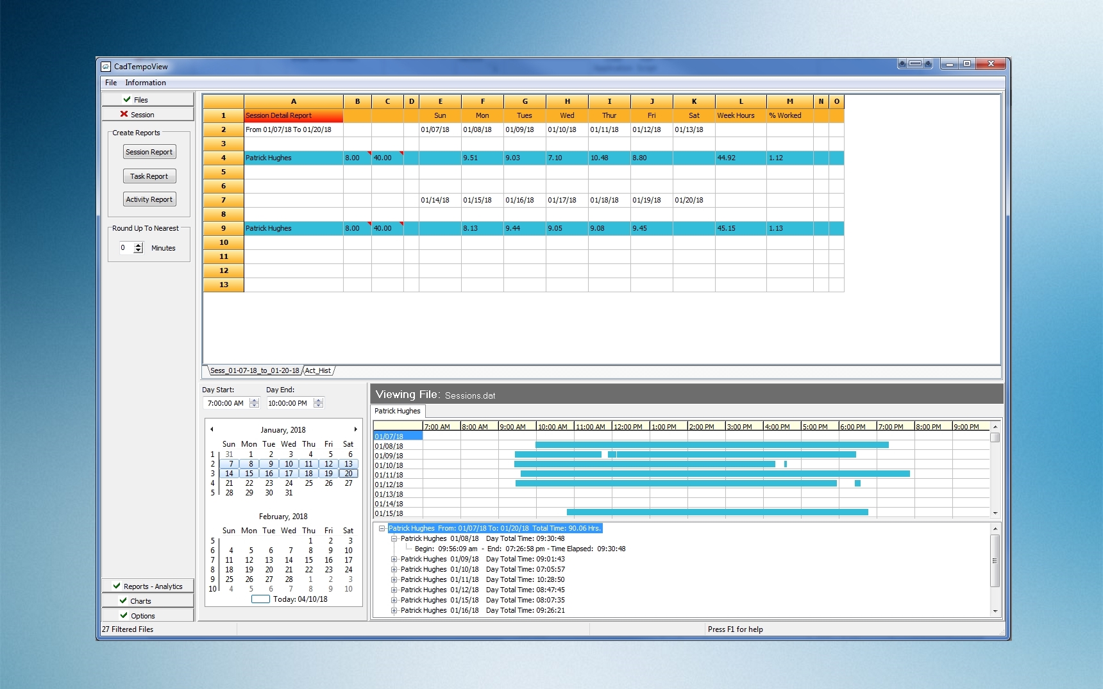The height and width of the screenshot is (689, 1103).
Task: Adjust Day Start time with spinner
Action: point(255,403)
